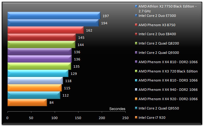This screenshot has width=205, height=126.
Task: Select the legend text "Intel Core 2 Quad Q9300"
Action: 159,53
